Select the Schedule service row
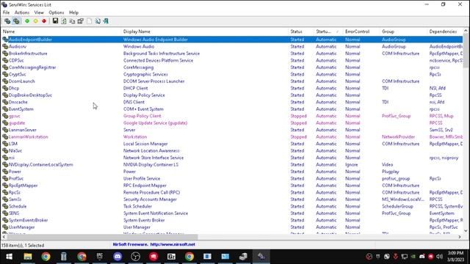 [x=232, y=206]
